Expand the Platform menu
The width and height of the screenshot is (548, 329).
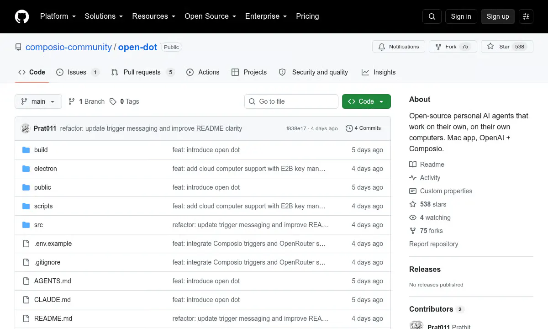pos(58,16)
